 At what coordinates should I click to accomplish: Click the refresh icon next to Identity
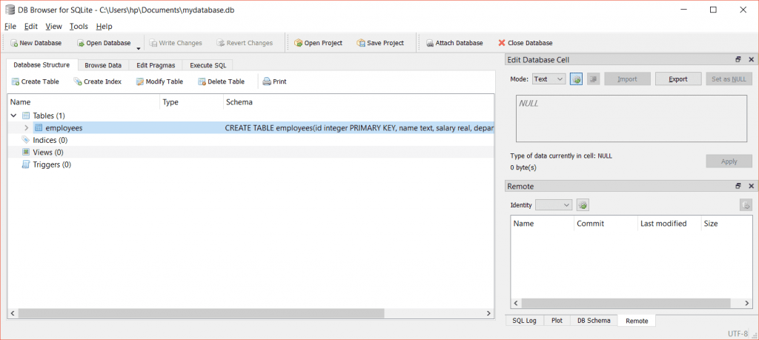[x=583, y=205]
